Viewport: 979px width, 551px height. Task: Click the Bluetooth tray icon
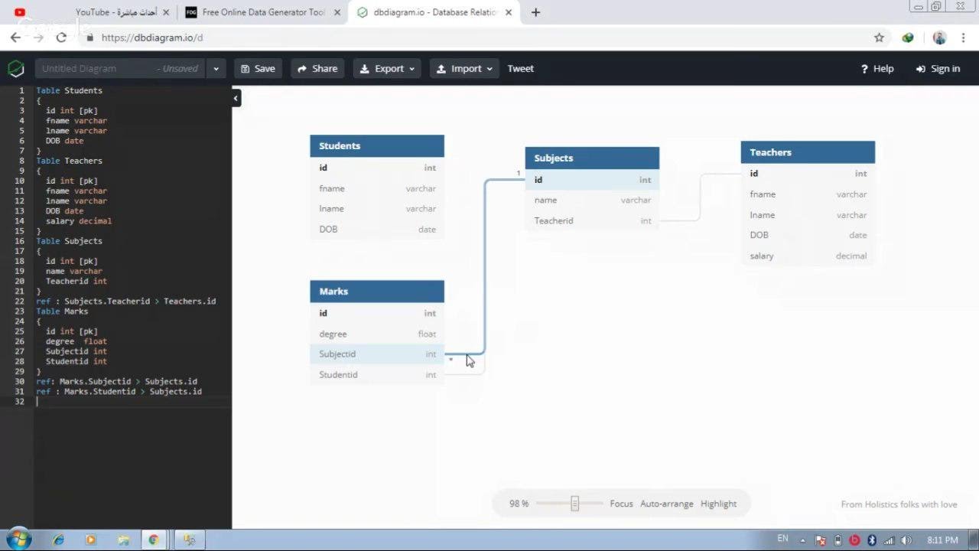click(x=872, y=540)
